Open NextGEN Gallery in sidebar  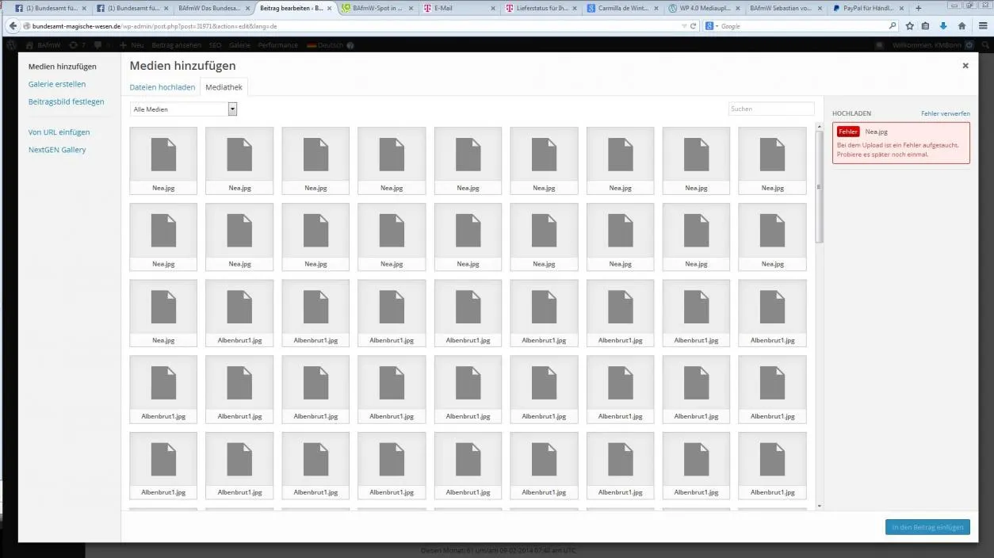point(57,150)
